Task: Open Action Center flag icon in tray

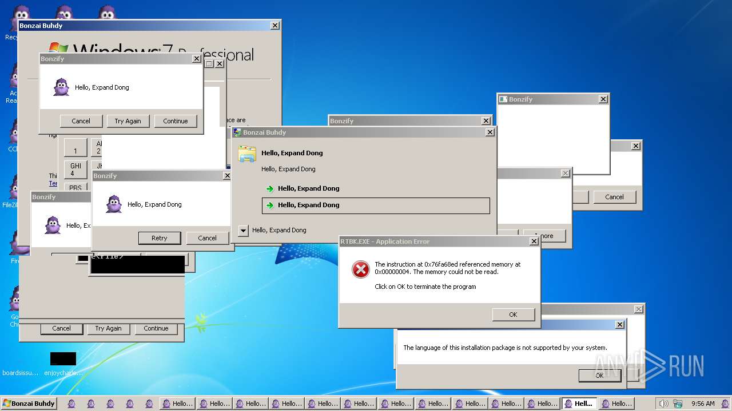Action: click(677, 404)
